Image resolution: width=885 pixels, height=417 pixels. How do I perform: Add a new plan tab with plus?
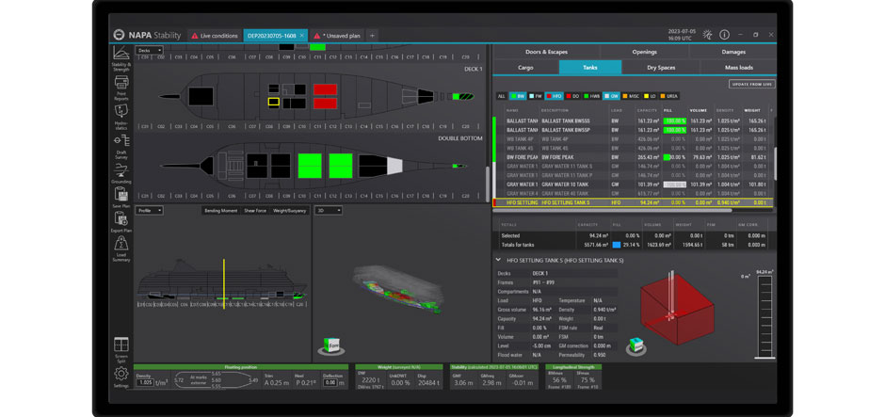point(372,36)
